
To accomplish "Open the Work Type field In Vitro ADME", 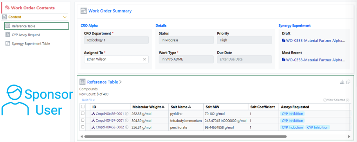I will pos(186,59).
